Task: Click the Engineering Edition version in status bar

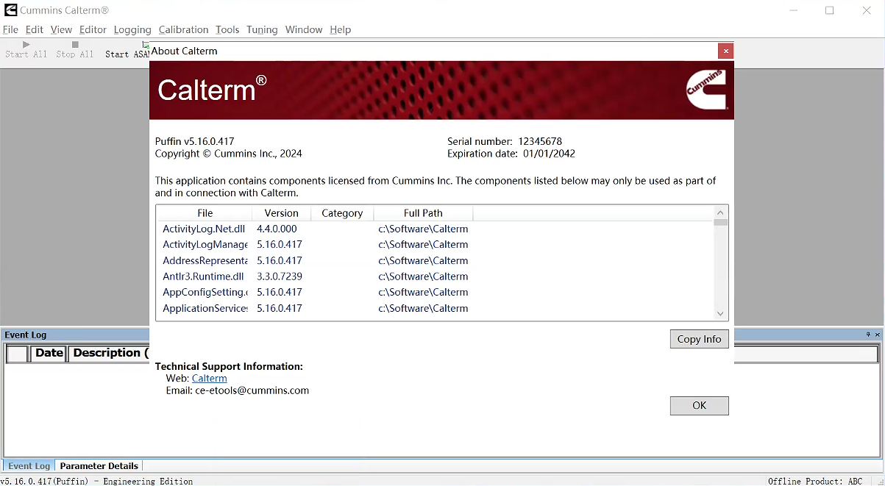Action: tap(97, 481)
